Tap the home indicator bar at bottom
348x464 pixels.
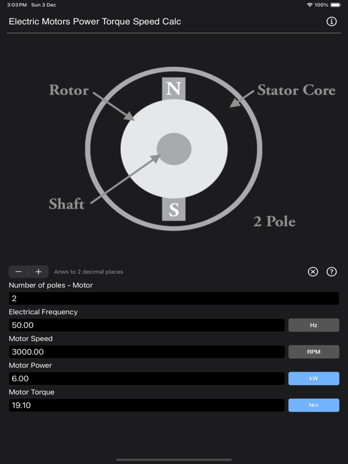174,460
